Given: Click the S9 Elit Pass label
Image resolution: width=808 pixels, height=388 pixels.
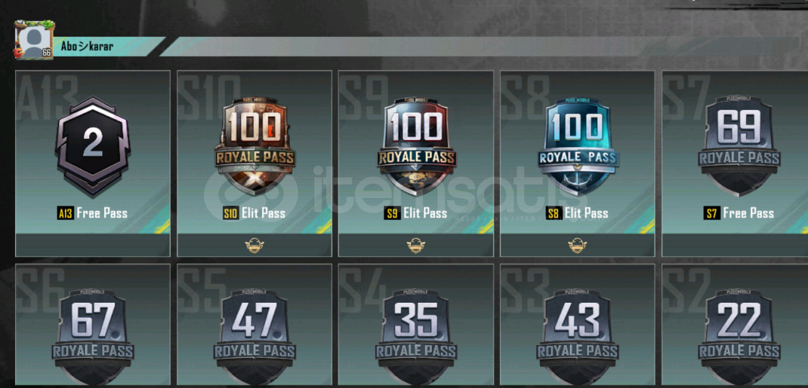Looking at the screenshot, I should tap(416, 213).
